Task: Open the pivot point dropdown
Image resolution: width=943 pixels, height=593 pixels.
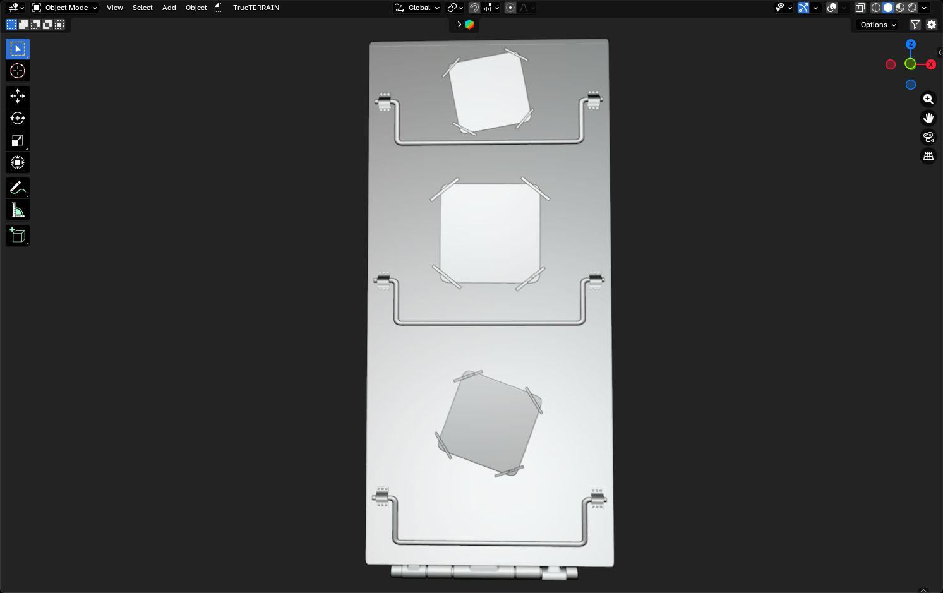Action: [455, 8]
